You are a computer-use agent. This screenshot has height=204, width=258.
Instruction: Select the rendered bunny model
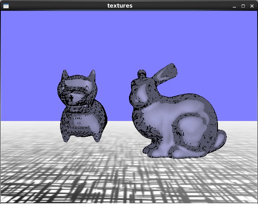(177, 111)
